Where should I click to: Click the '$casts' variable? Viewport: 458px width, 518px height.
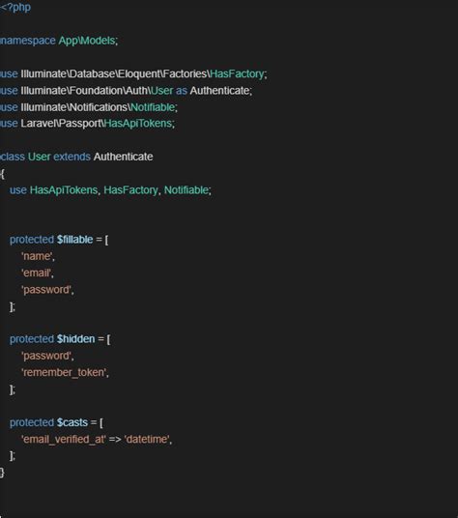pos(72,422)
